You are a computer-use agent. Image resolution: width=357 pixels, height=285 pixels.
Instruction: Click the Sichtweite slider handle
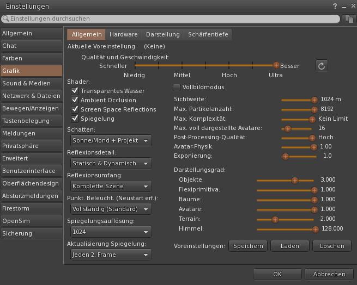coord(314,100)
